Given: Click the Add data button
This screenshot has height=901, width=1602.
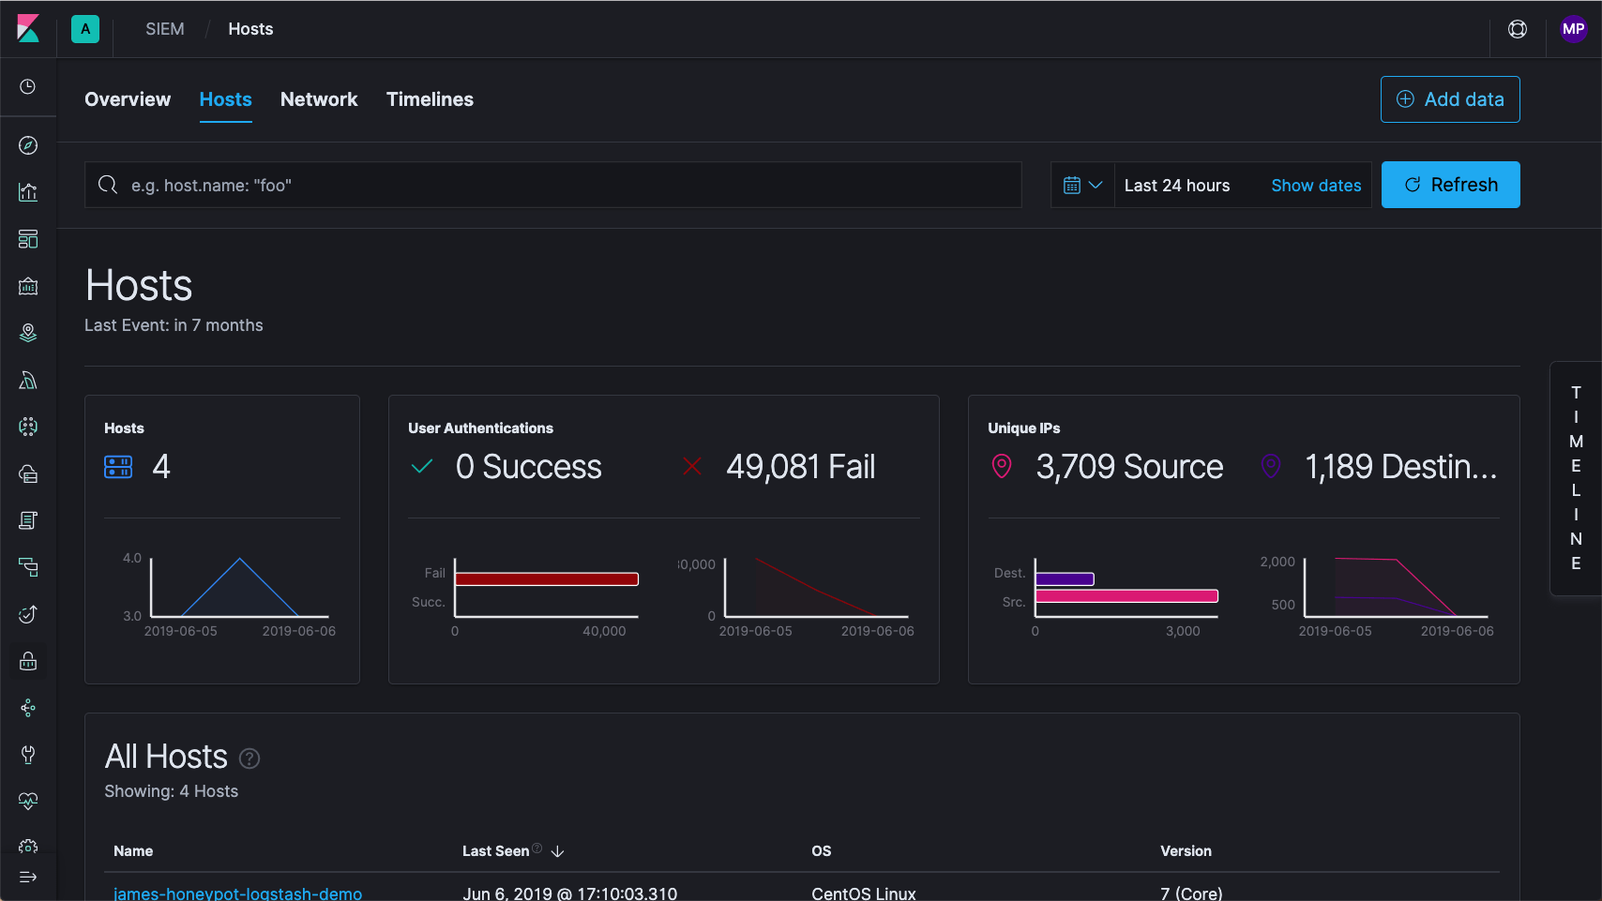Looking at the screenshot, I should click(1450, 99).
